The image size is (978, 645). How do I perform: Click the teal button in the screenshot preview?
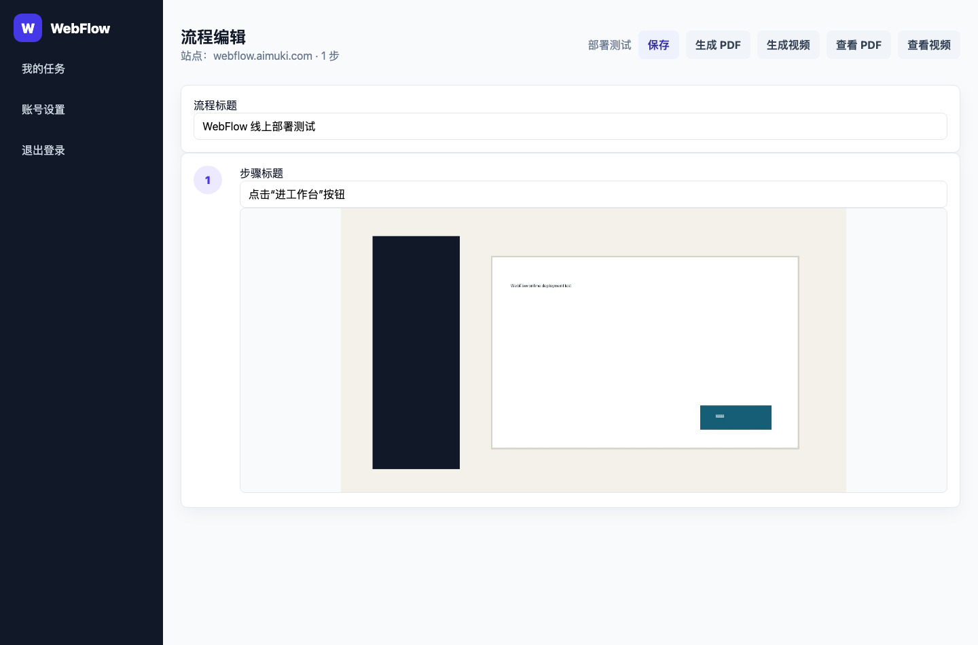click(x=736, y=418)
